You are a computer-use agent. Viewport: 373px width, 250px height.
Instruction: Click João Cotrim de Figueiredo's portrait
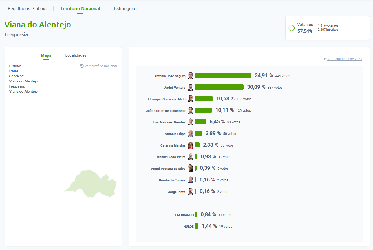(x=191, y=110)
